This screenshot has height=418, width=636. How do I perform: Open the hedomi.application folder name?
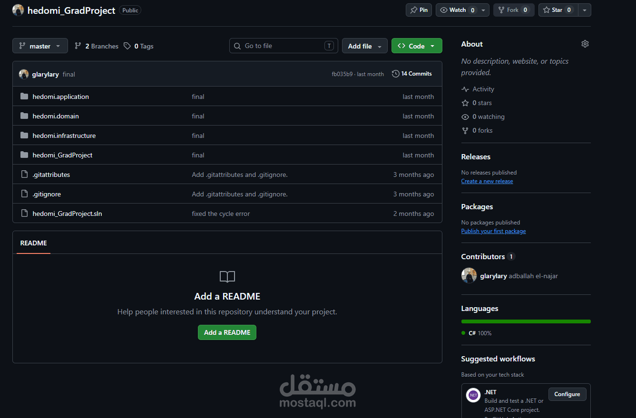click(61, 97)
